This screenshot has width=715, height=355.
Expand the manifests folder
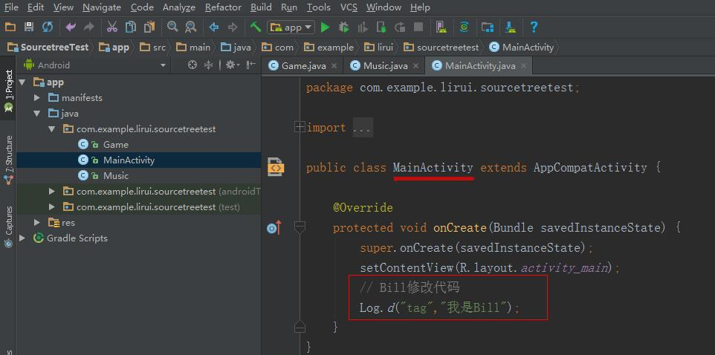click(x=37, y=98)
